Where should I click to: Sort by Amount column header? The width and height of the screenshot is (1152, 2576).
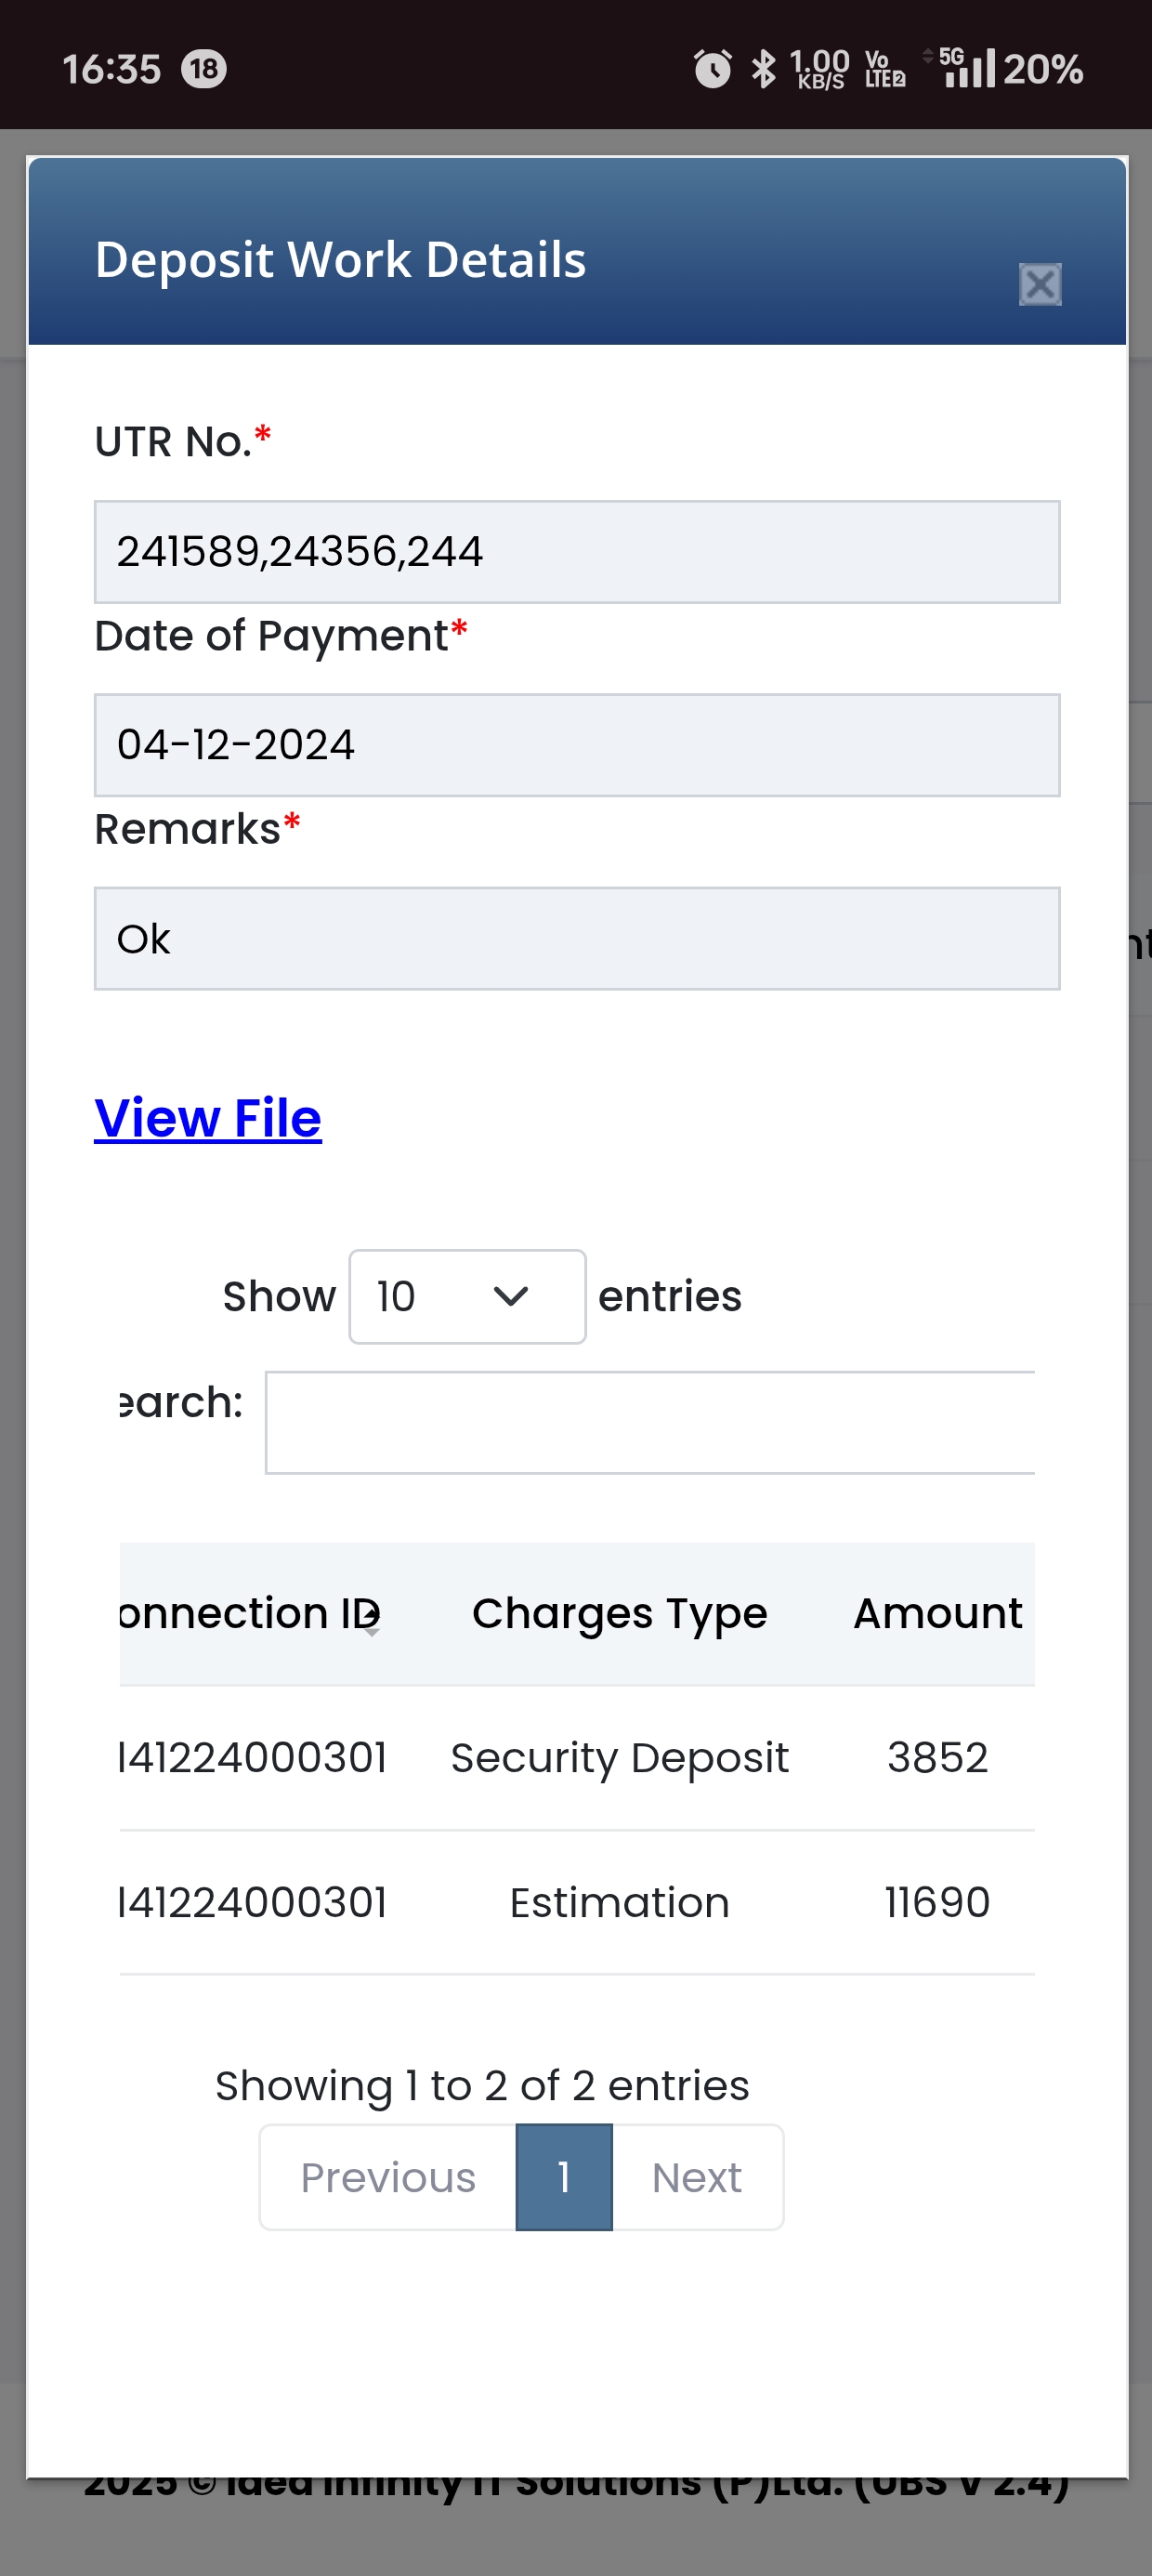click(x=937, y=1614)
